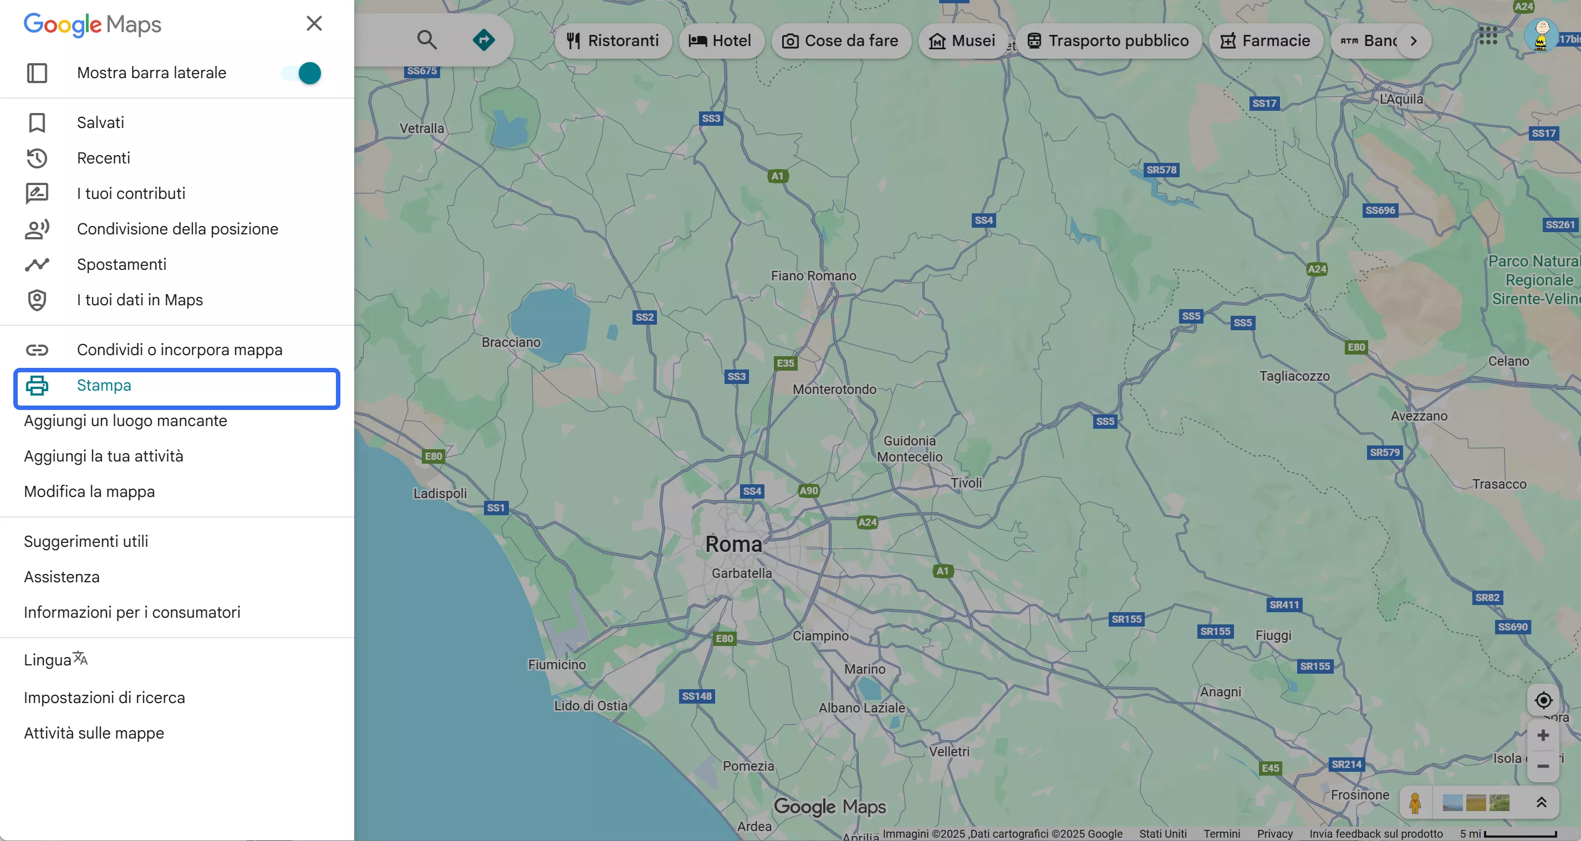1581x841 pixels.
Task: Zoom out with the minus button
Action: click(x=1543, y=766)
